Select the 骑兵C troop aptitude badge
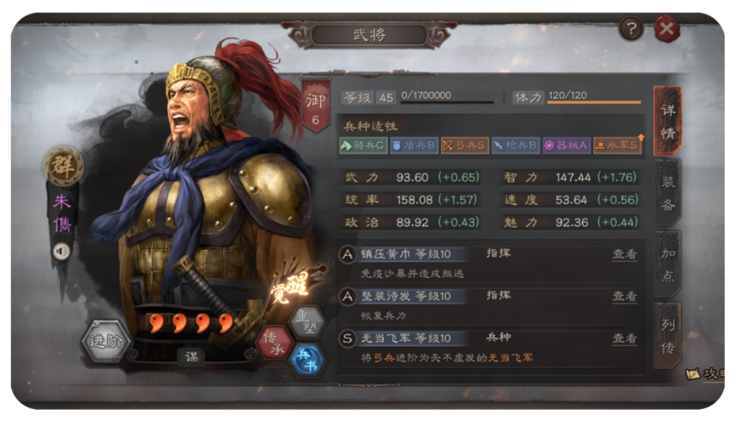735x425 pixels. (363, 145)
